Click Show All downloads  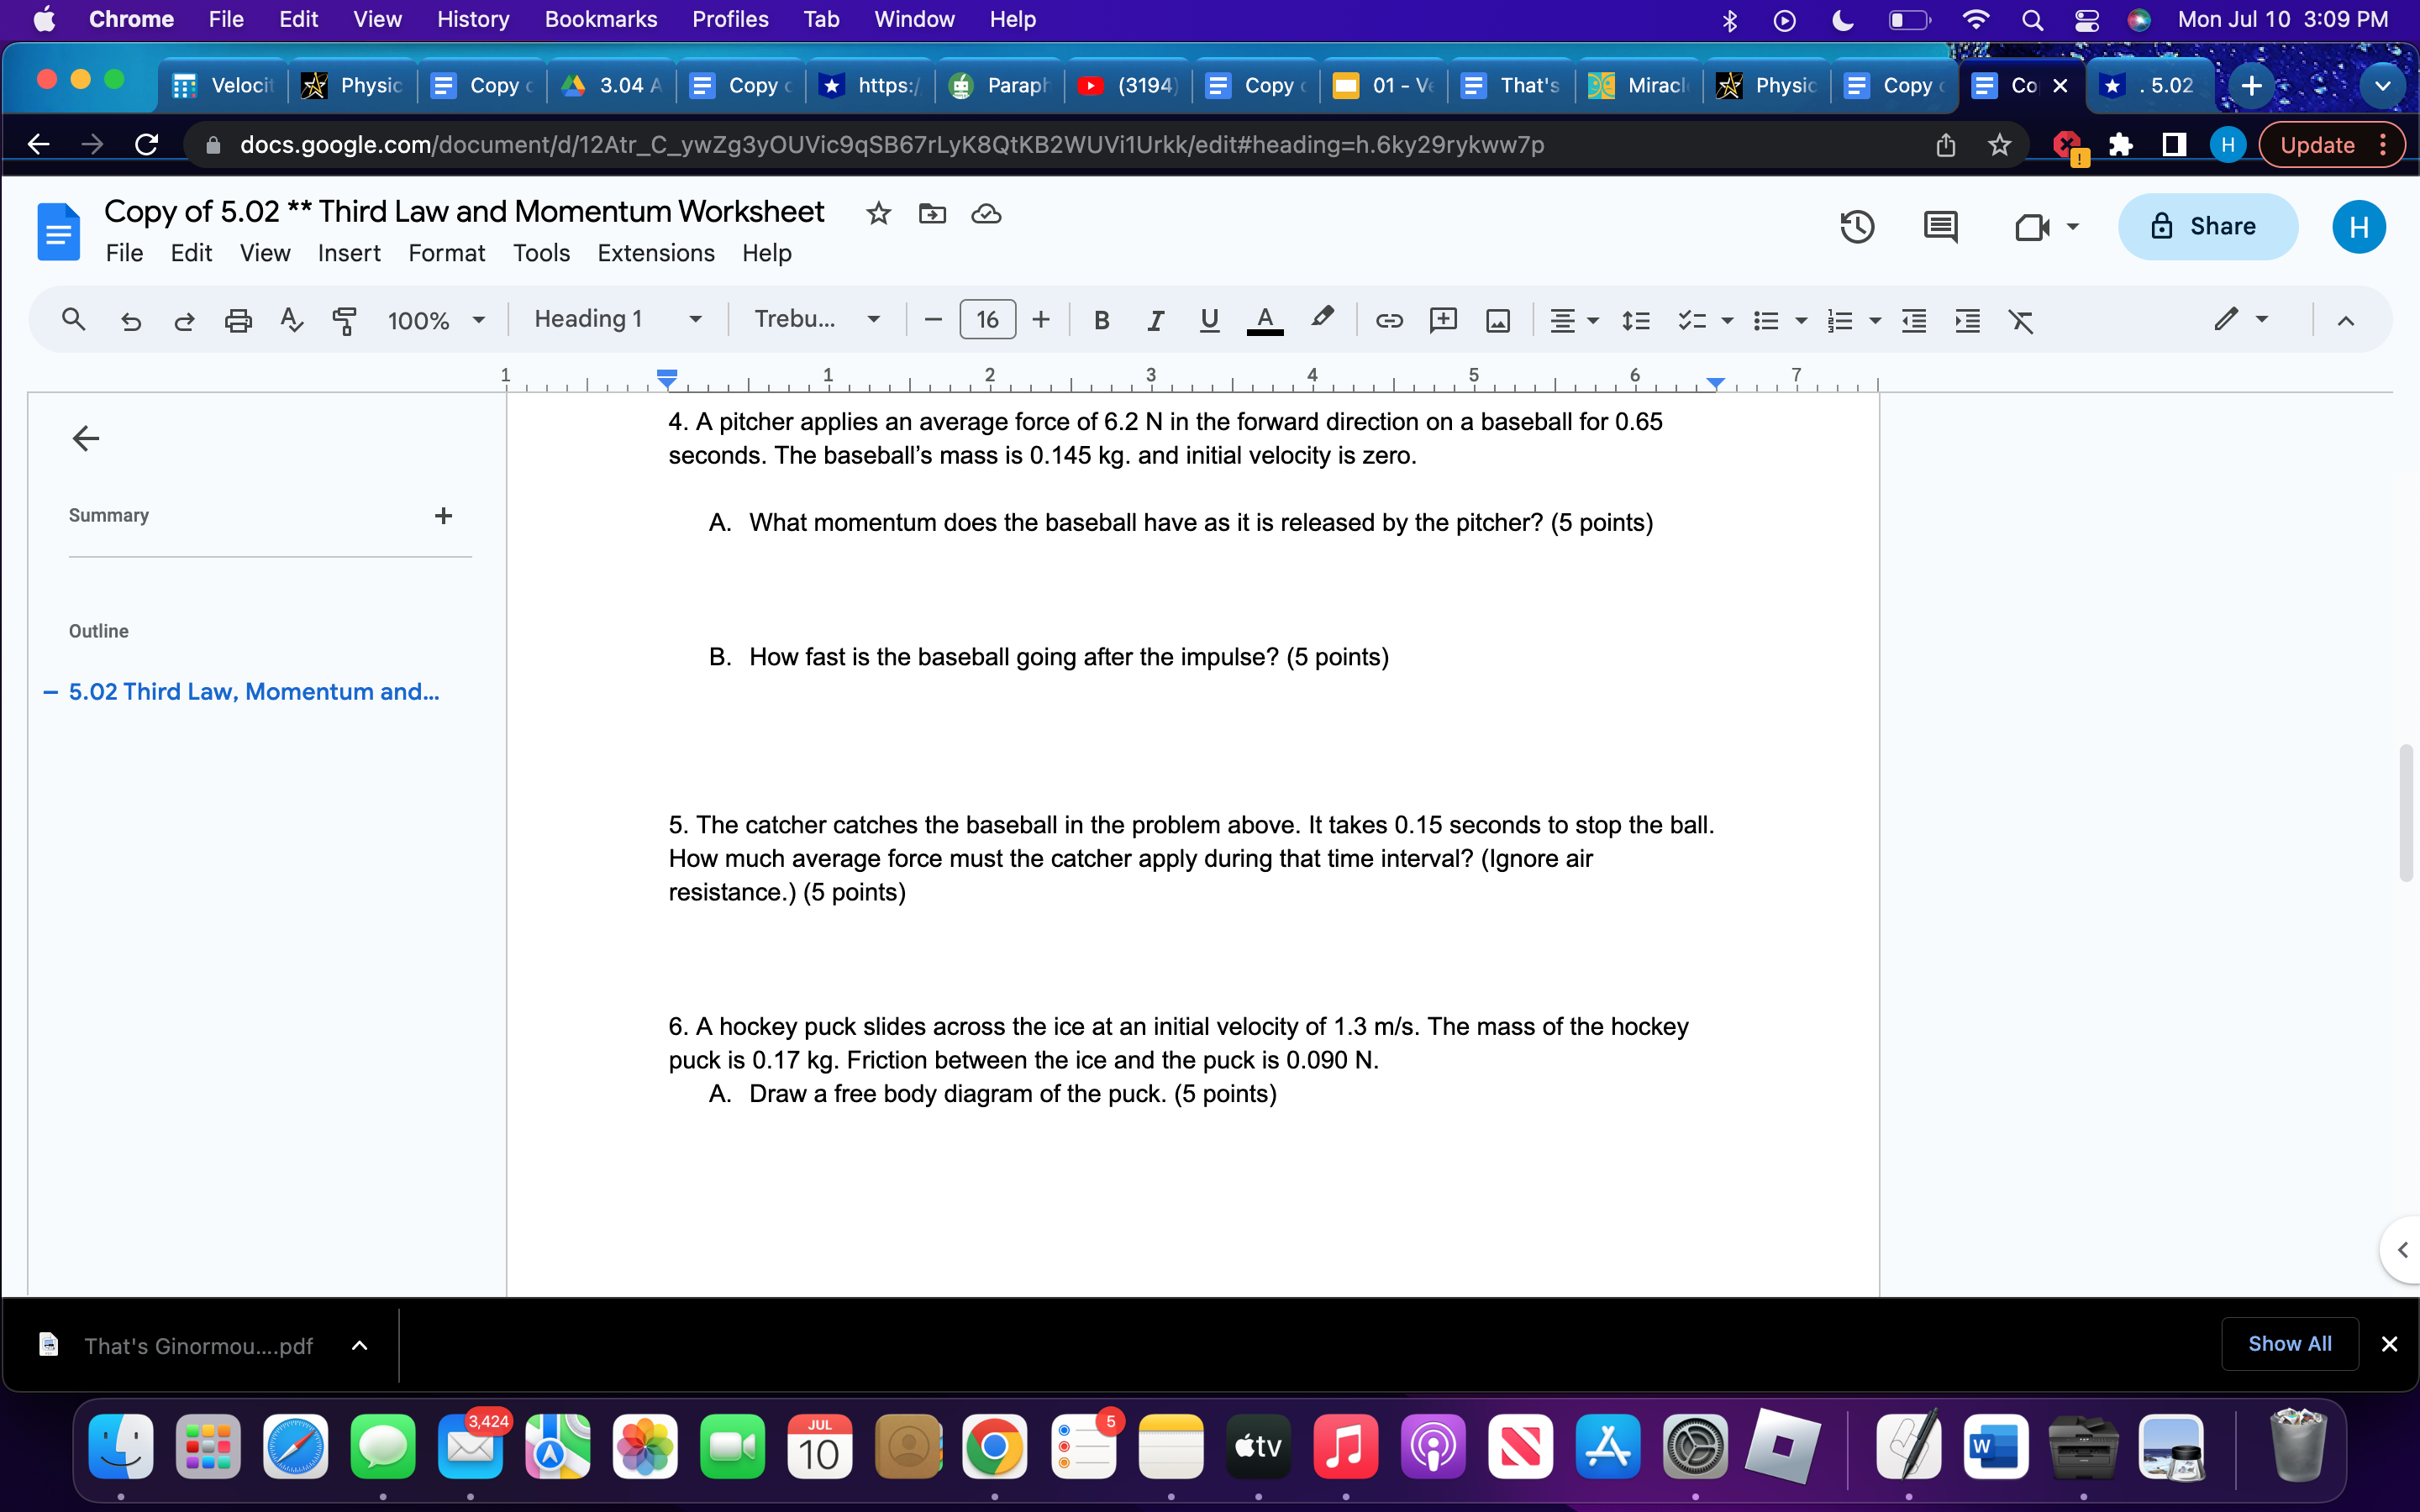tap(2289, 1344)
